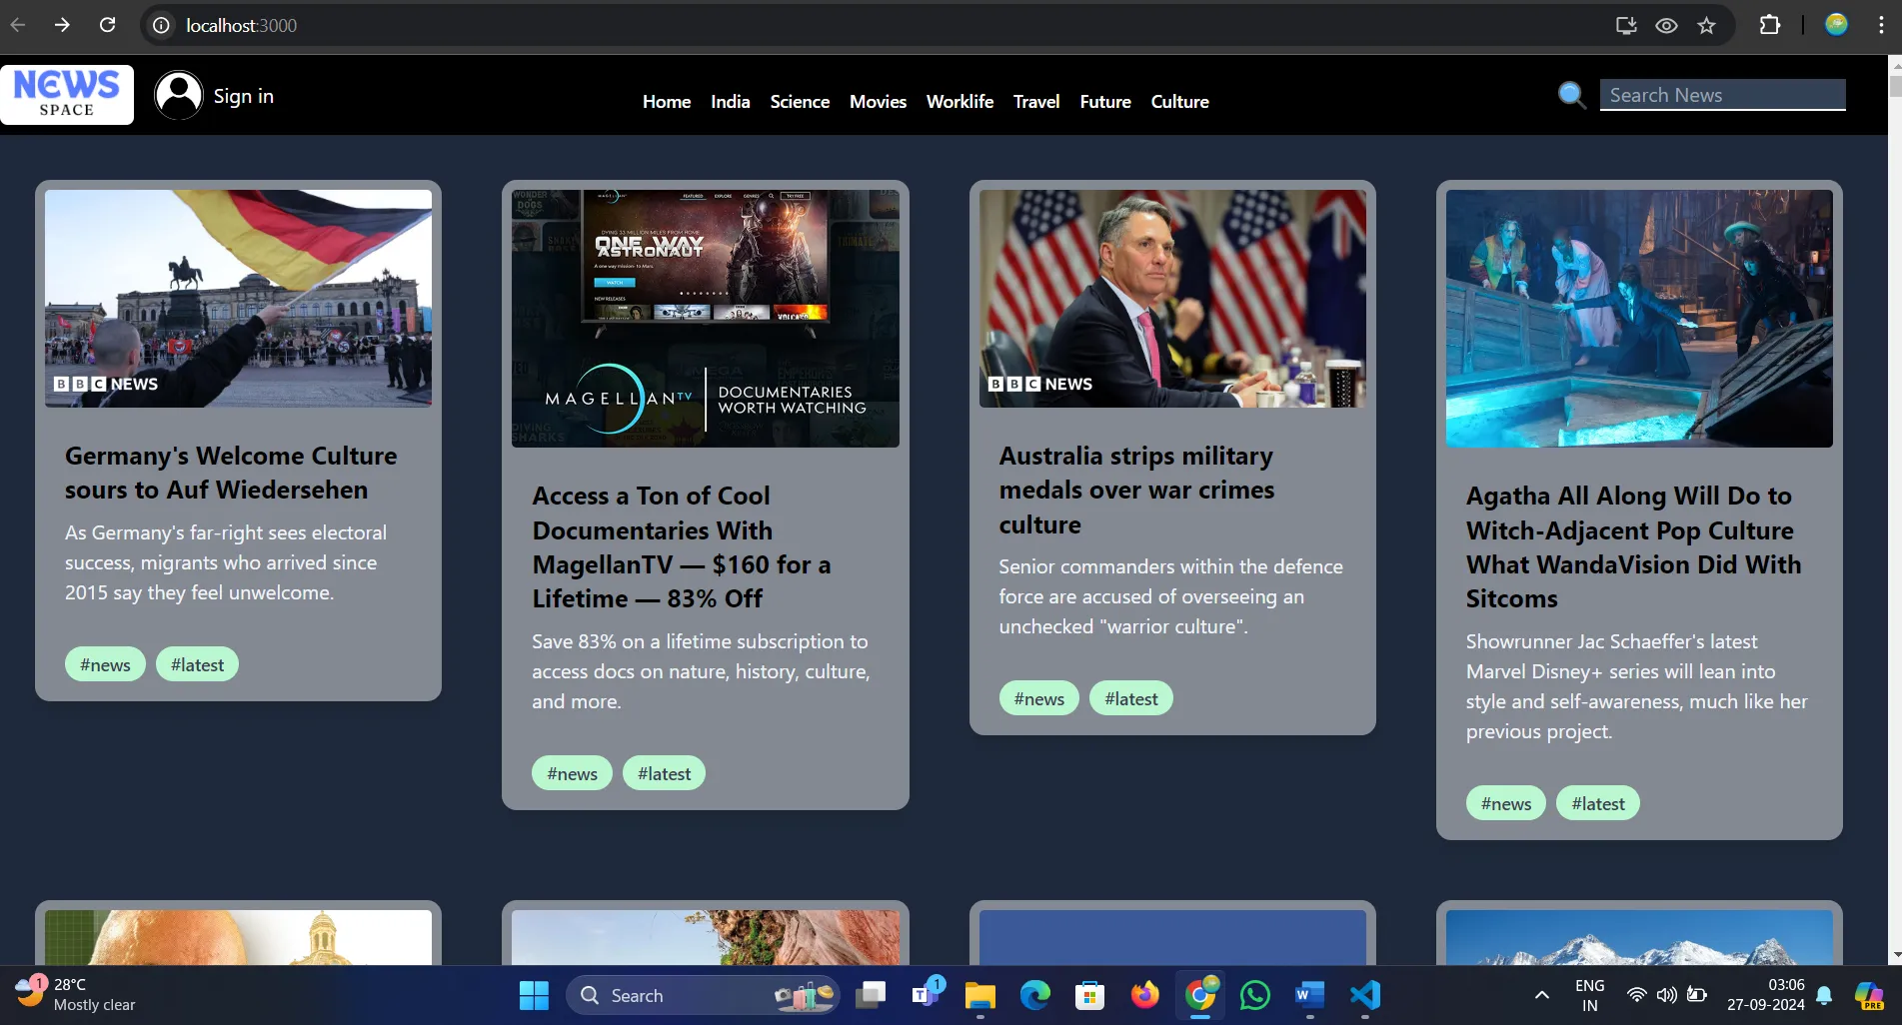
Task: Click the browser back arrow
Action: 18,25
